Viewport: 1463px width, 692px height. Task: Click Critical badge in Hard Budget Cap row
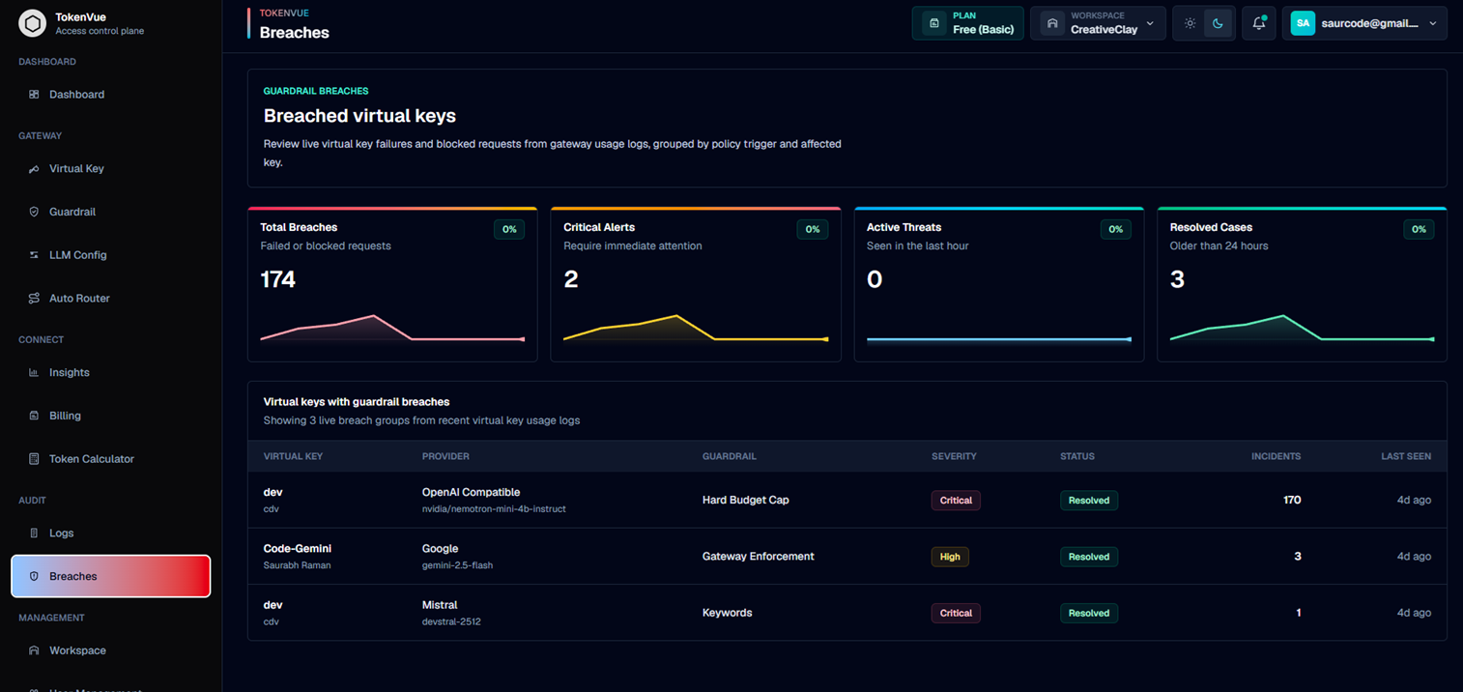(956, 501)
